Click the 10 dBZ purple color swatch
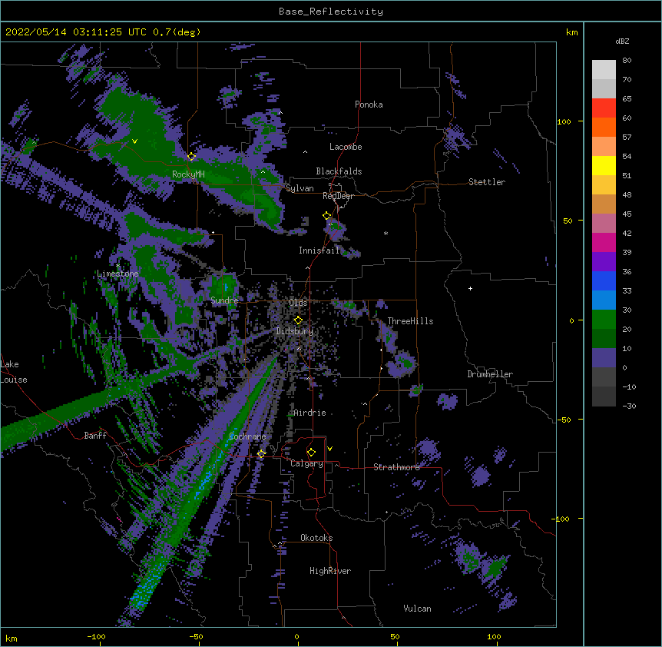The width and height of the screenshot is (662, 647). (x=604, y=358)
